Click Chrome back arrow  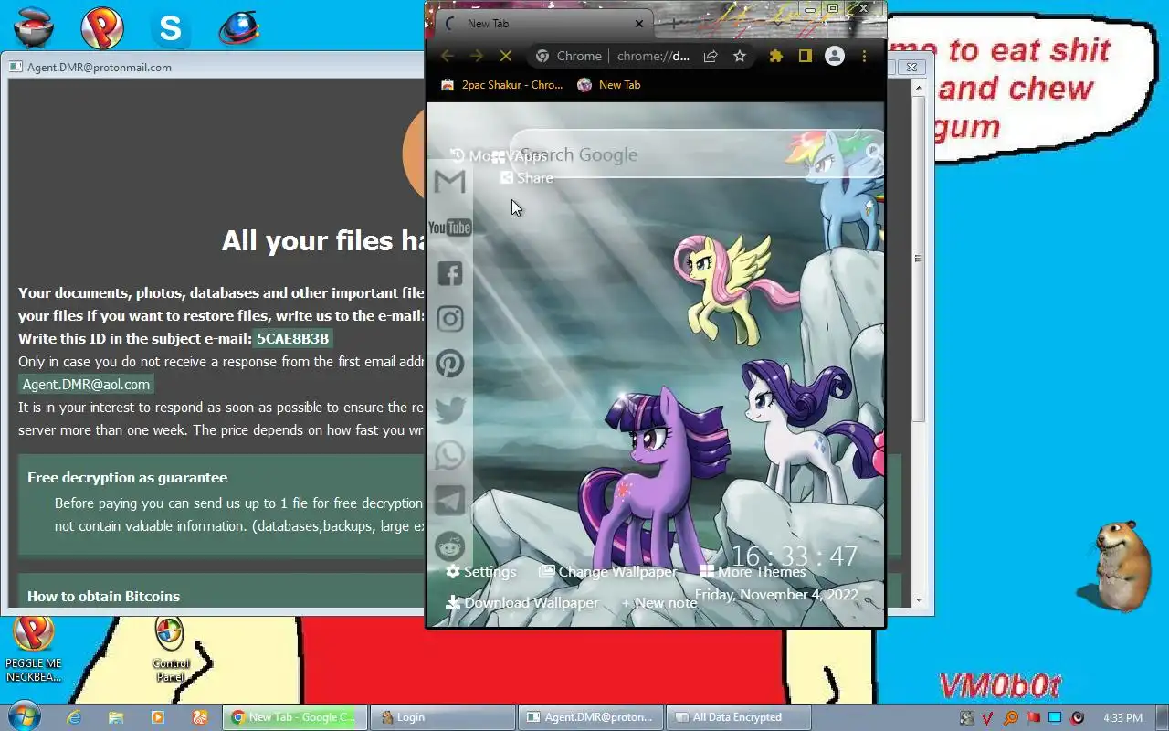coord(448,56)
